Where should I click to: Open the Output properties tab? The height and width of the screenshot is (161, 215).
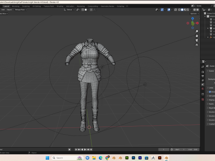coord(202,76)
